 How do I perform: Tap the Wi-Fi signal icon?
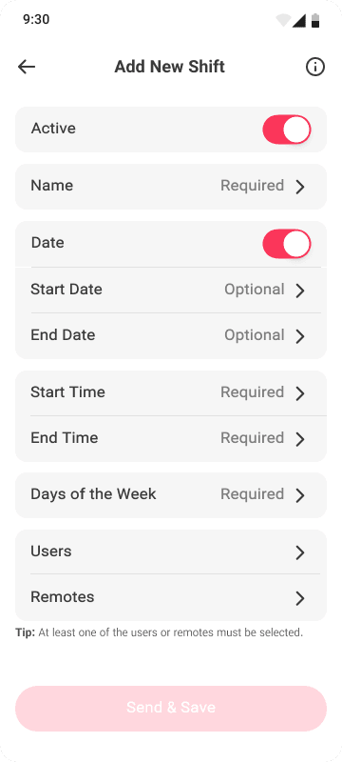283,20
